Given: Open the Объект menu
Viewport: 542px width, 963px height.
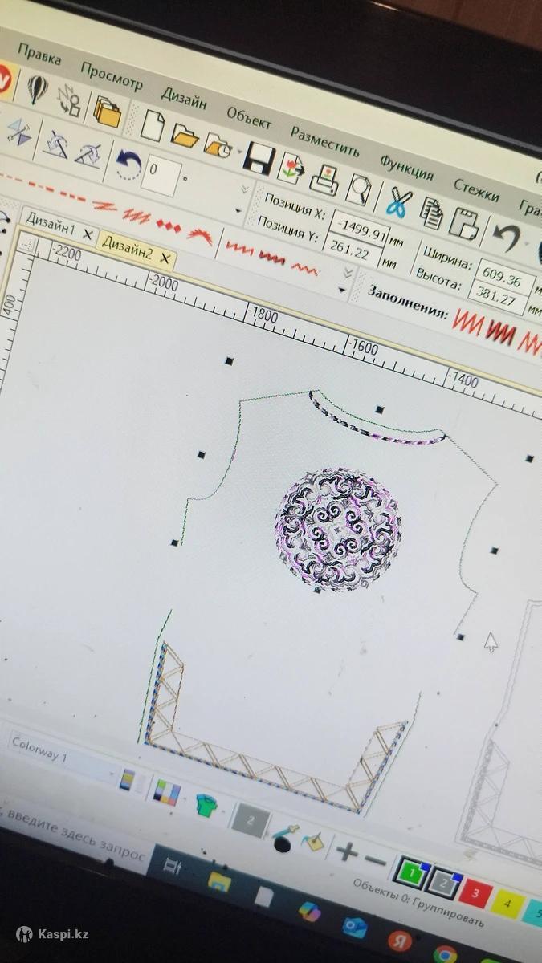Looking at the screenshot, I should 248,119.
